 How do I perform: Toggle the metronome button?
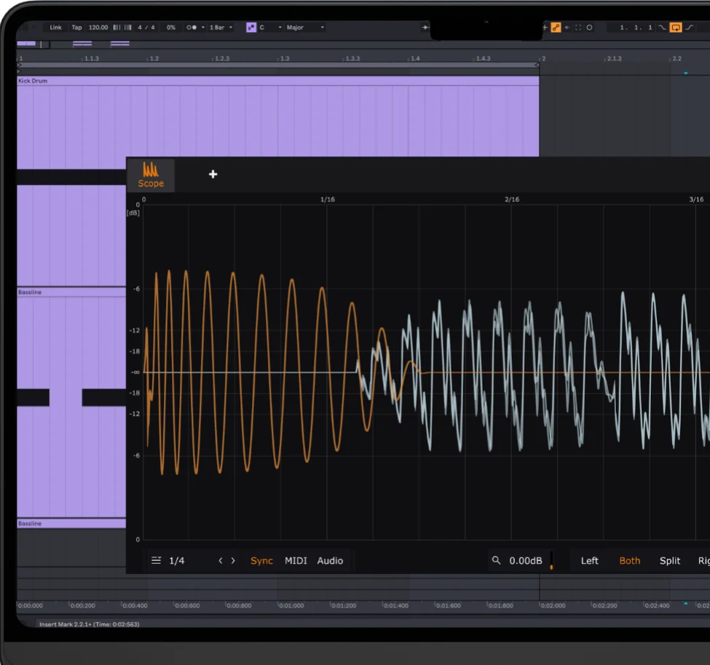[192, 28]
